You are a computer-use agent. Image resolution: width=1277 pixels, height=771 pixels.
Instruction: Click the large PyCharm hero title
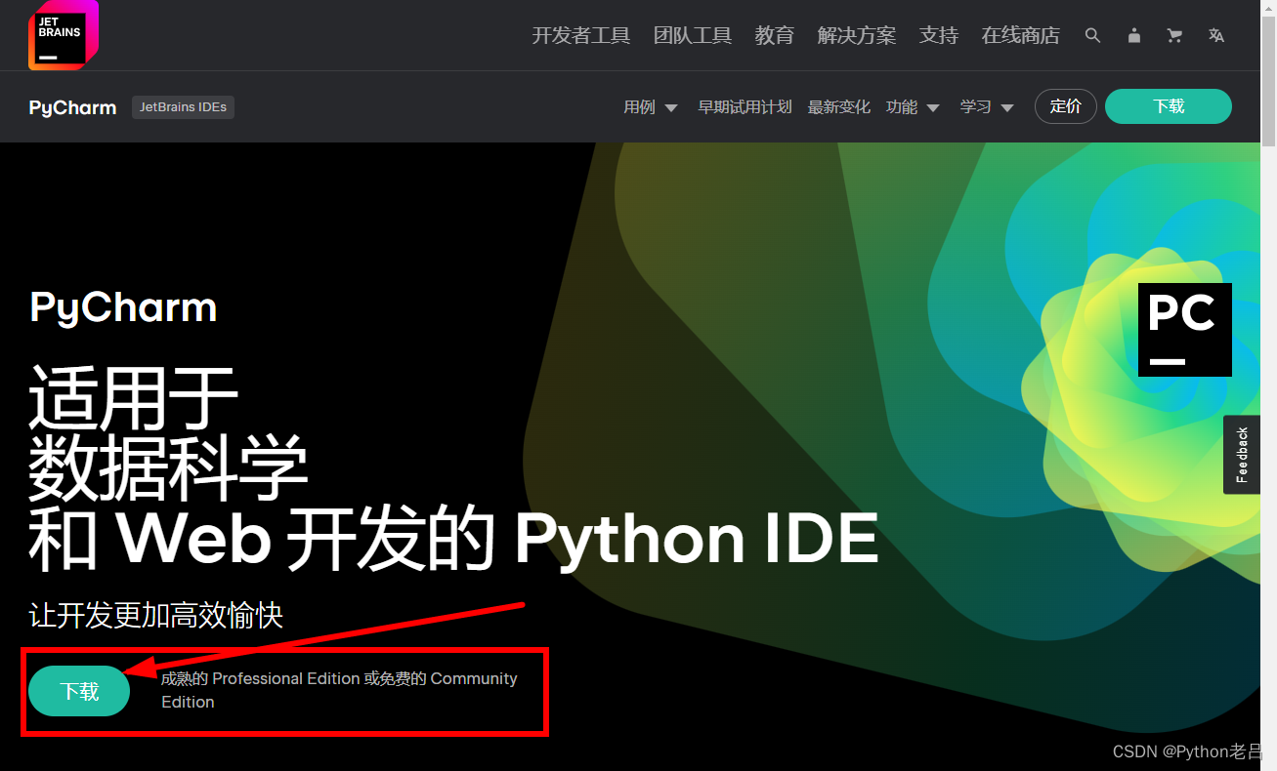(x=123, y=307)
